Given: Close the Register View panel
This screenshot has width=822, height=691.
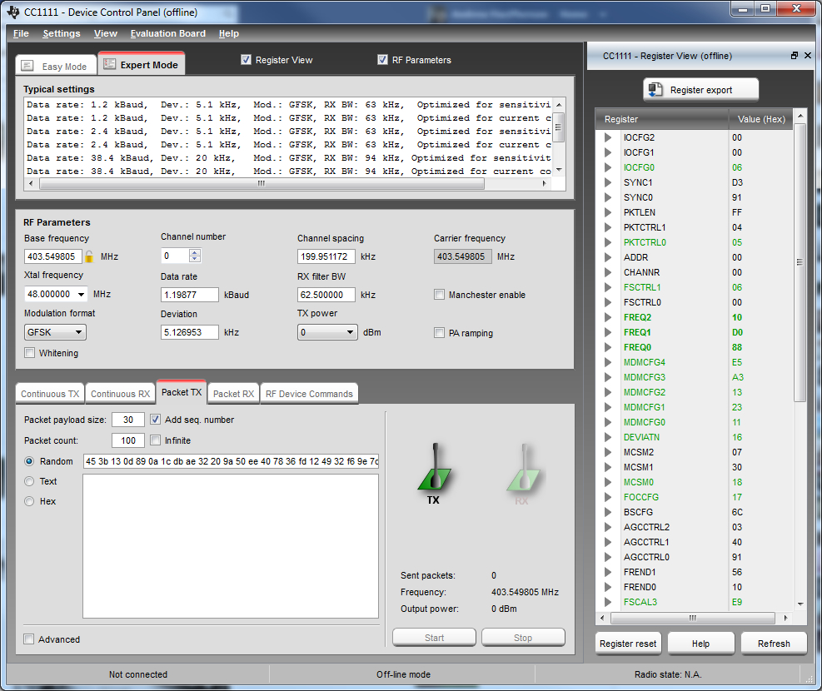Looking at the screenshot, I should coord(808,56).
